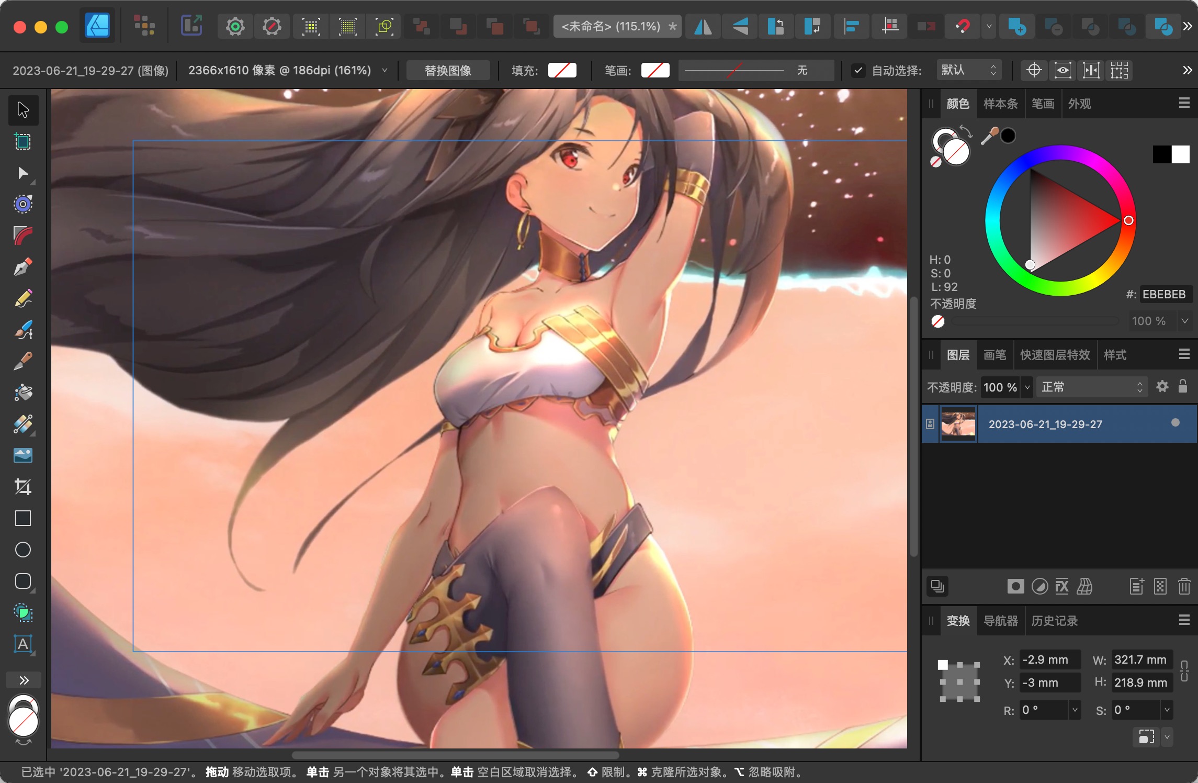This screenshot has height=783, width=1198.
Task: Click the hex color field EBEBEB
Action: [1166, 294]
